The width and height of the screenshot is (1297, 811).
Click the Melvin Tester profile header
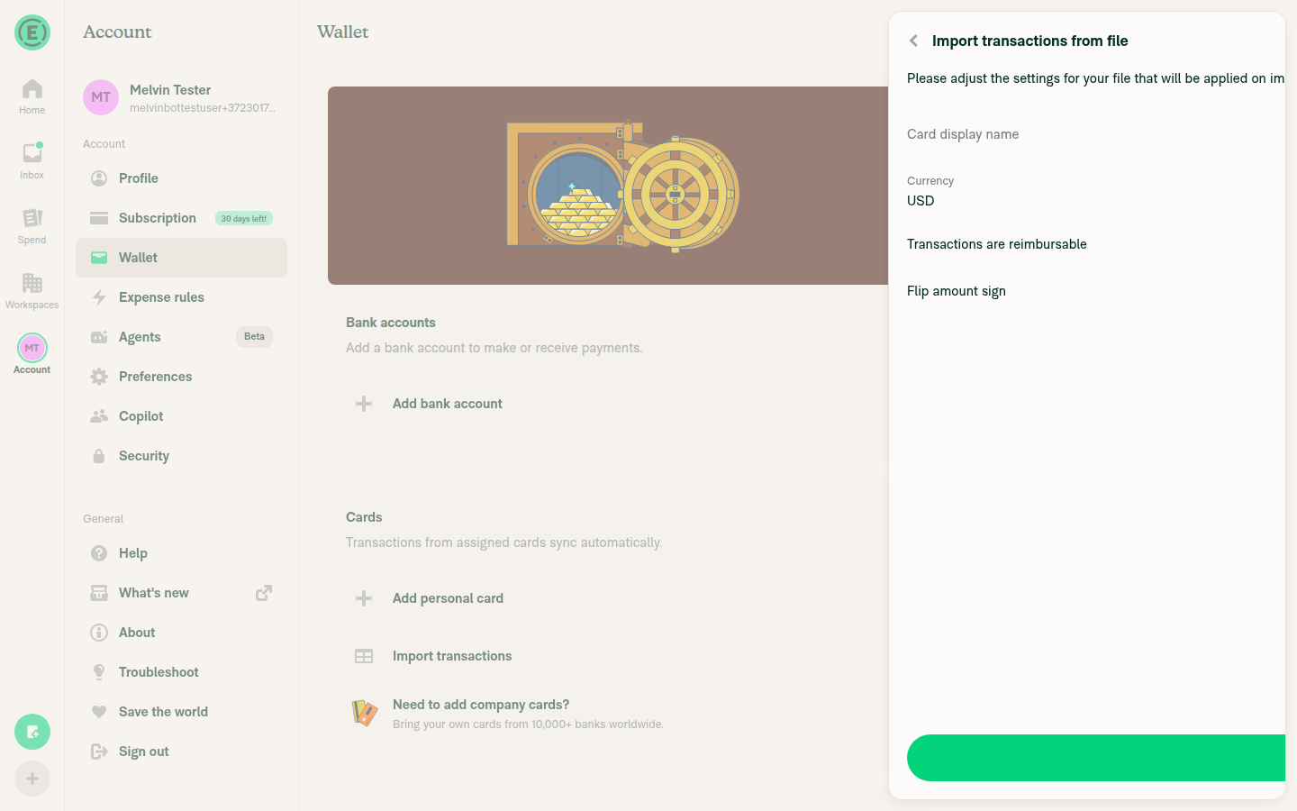click(x=181, y=97)
